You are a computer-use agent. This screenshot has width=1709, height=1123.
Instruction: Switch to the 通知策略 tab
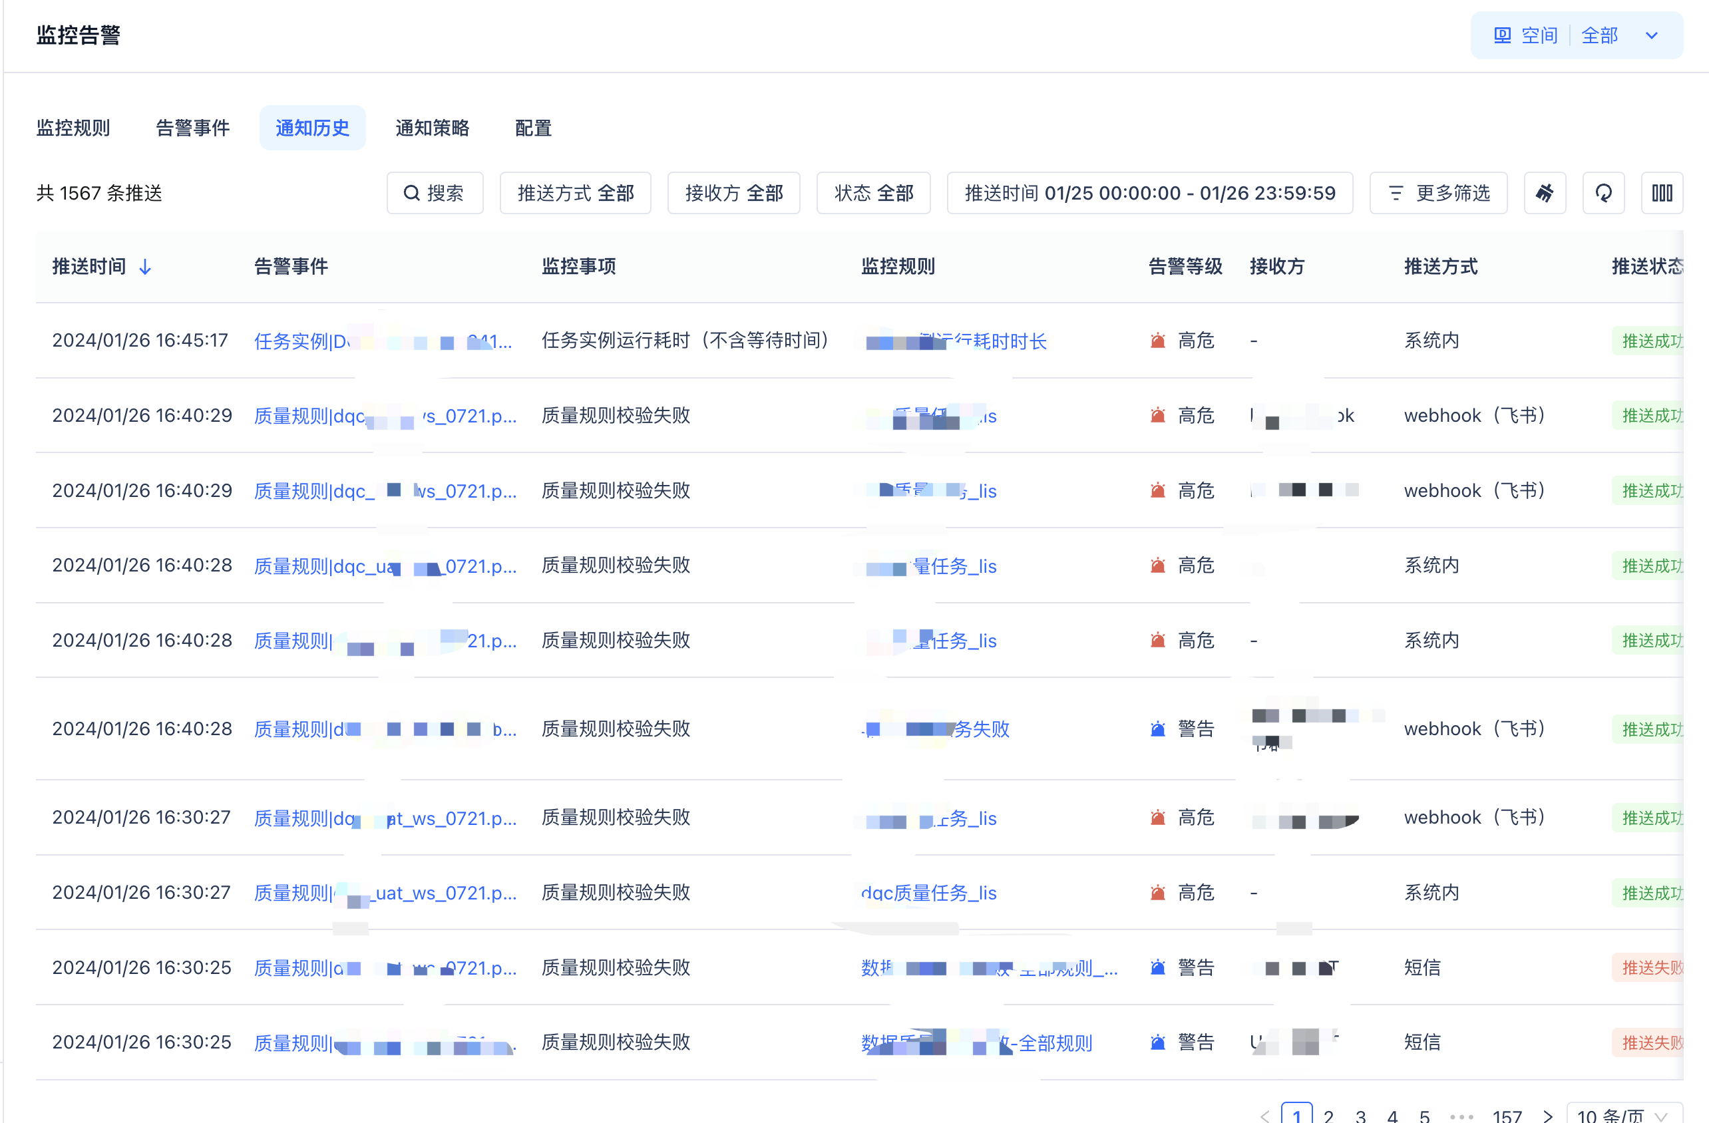431,128
